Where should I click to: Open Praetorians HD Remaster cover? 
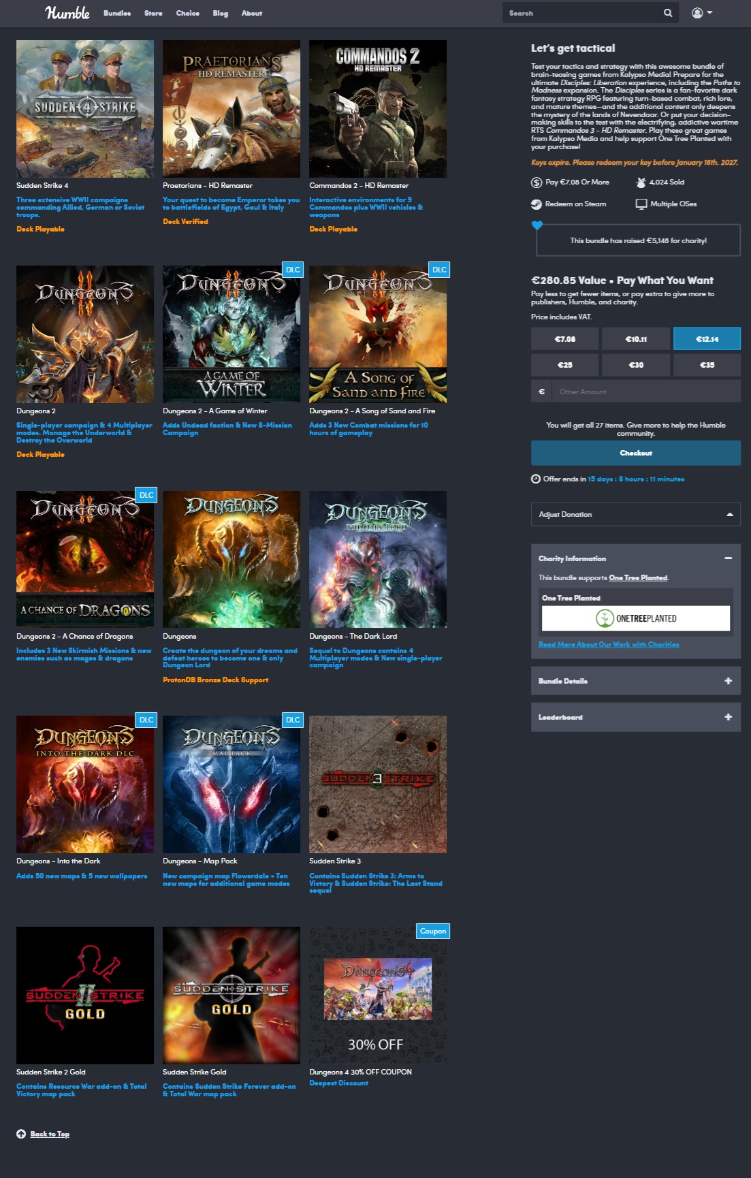pyautogui.click(x=231, y=109)
